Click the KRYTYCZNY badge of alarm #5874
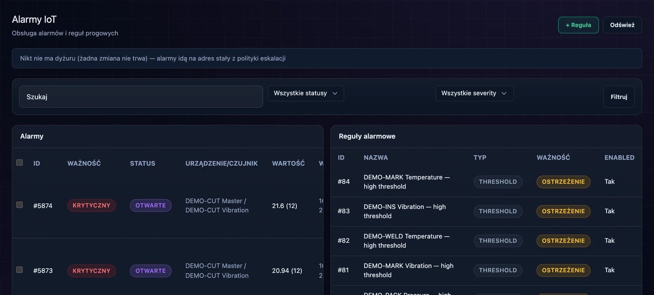Viewport: 654px width, 295px height. click(92, 206)
